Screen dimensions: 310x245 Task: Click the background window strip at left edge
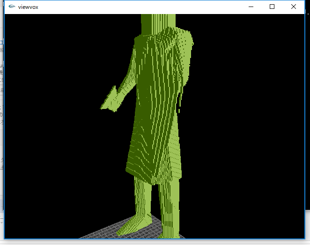(x=2, y=117)
